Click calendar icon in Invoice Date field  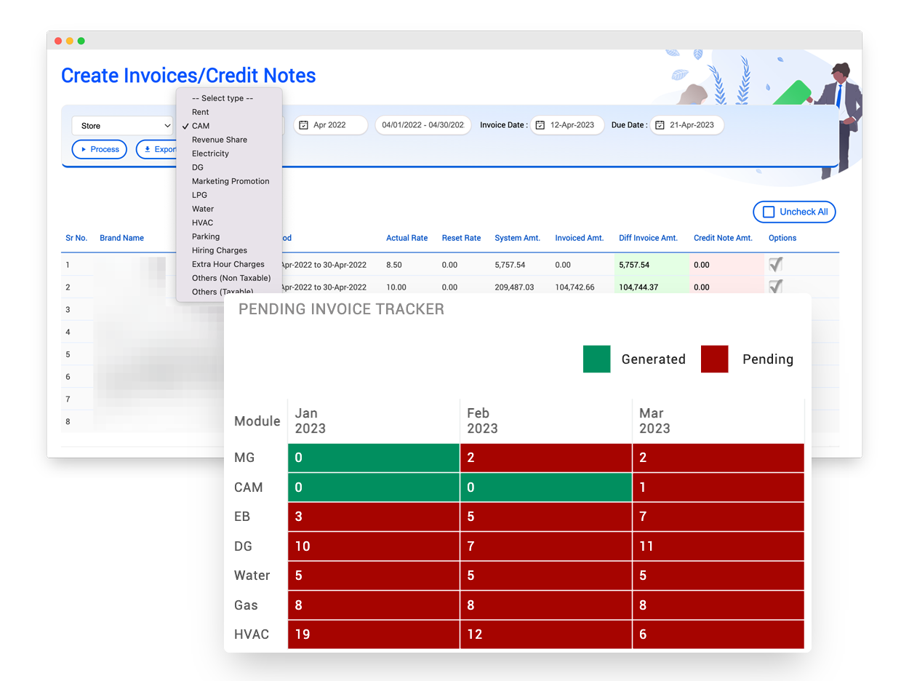540,125
